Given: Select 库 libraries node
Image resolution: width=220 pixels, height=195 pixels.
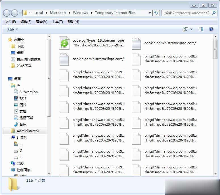Looking at the screenshot, I should coord(16,85).
